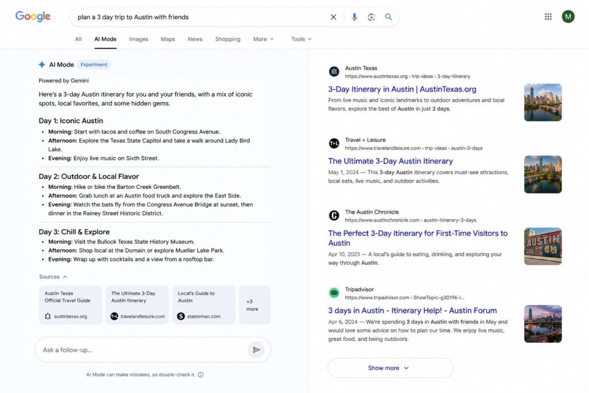Click the Day 2: Outdoor & Local Flavor heading

[x=89, y=177]
